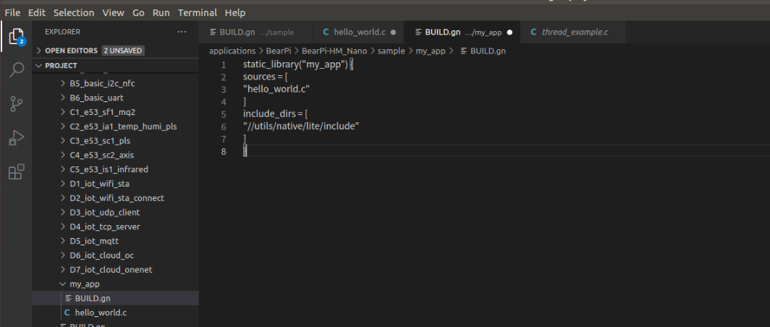Expand the OPEN EDITORS section
770x327 pixels.
pyautogui.click(x=71, y=51)
